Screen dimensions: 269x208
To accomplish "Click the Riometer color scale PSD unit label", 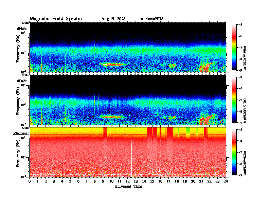I will (245, 163).
